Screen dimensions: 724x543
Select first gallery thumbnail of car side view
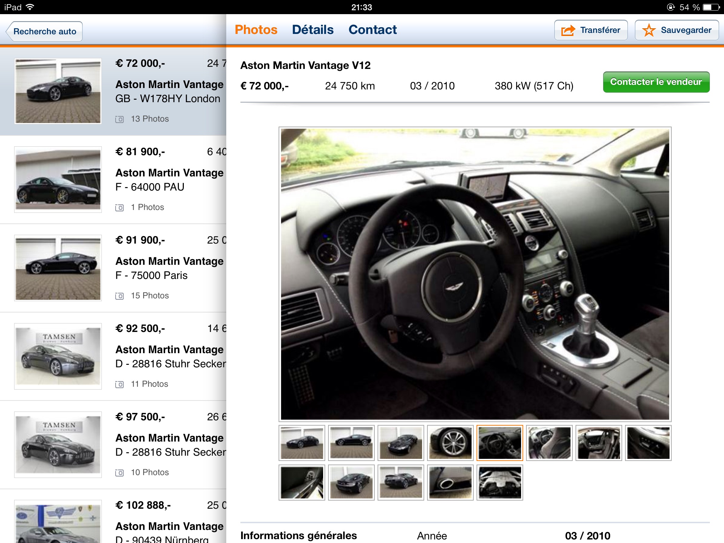pos(302,443)
